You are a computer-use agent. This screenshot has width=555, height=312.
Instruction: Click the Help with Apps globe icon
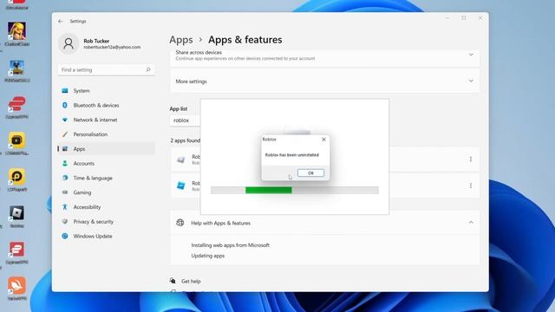(180, 223)
